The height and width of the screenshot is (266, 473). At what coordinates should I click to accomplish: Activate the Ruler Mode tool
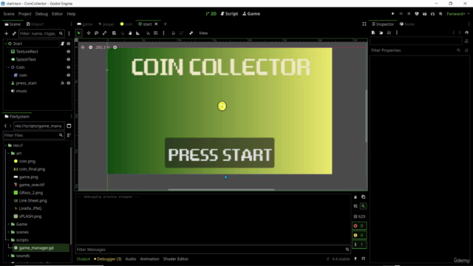[138, 33]
